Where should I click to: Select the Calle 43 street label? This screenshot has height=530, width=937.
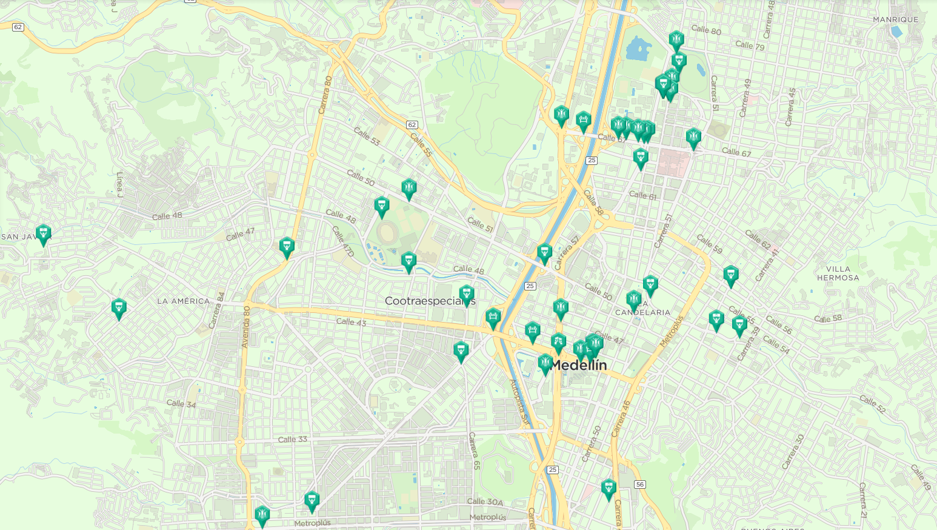(x=351, y=322)
